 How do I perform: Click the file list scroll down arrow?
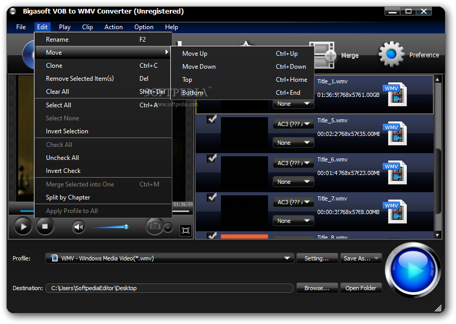pos(437,235)
